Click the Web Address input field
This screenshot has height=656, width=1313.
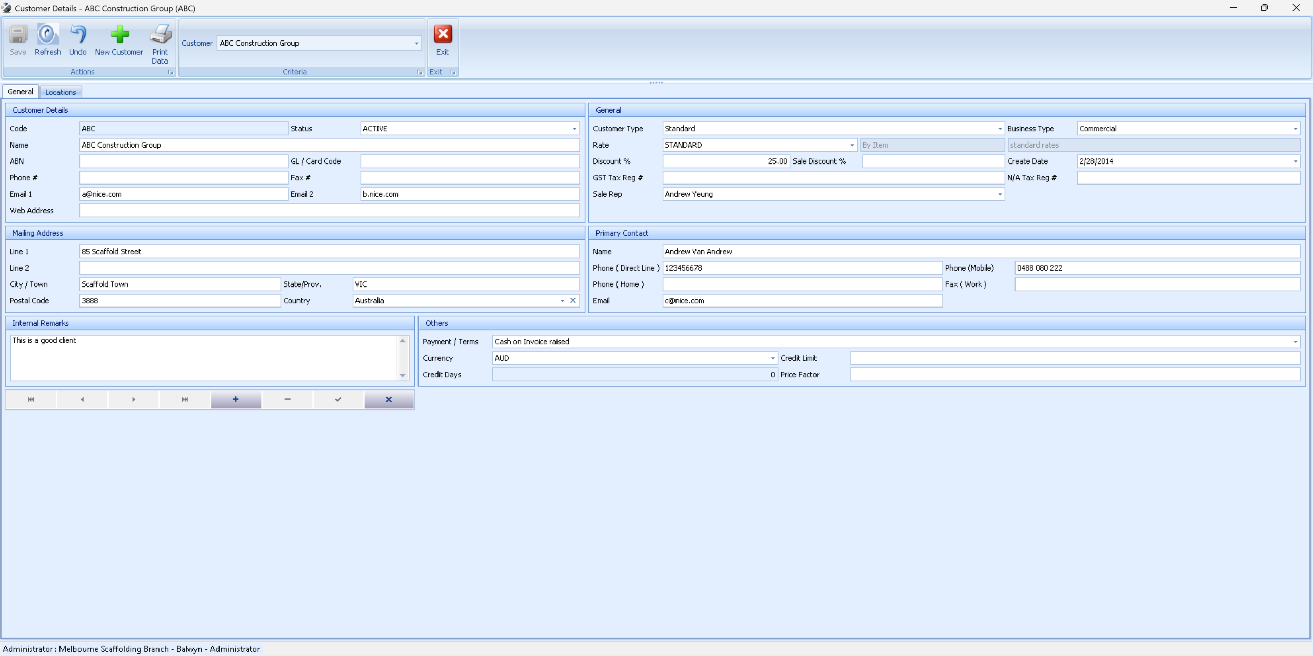click(329, 211)
